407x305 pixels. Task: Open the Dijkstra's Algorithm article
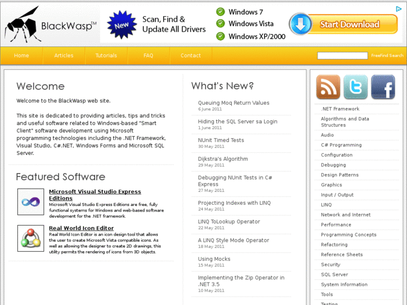[223, 159]
